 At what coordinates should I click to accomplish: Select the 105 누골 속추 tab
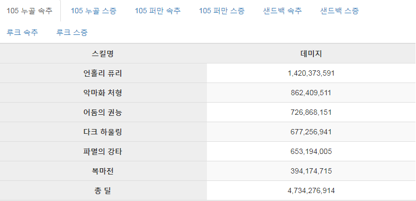coord(30,11)
